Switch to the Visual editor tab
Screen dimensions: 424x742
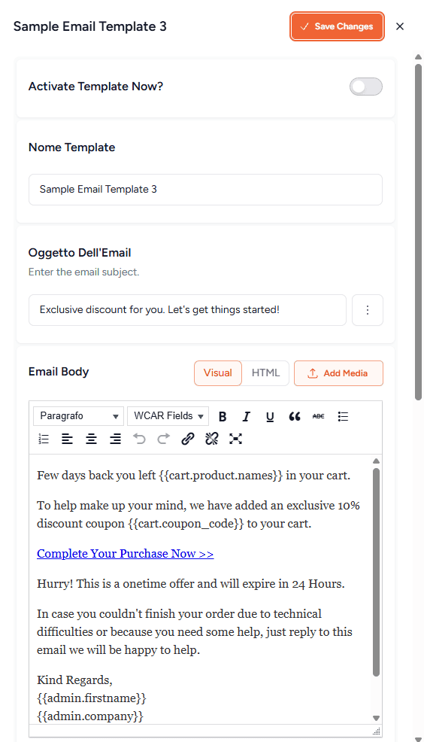pos(218,373)
